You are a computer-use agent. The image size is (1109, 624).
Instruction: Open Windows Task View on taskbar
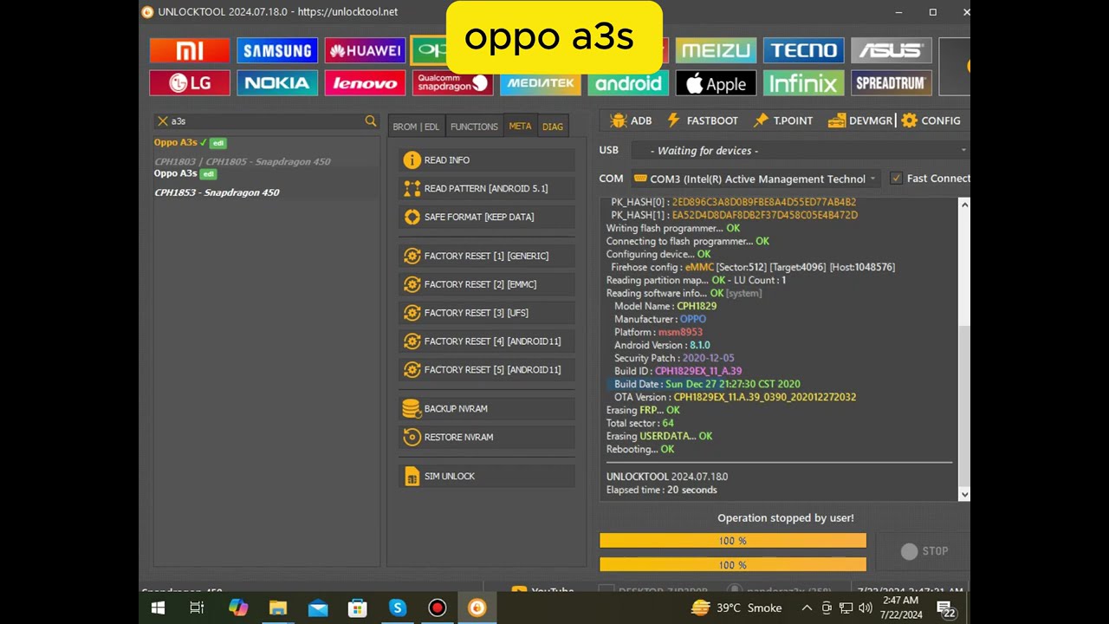[197, 608]
